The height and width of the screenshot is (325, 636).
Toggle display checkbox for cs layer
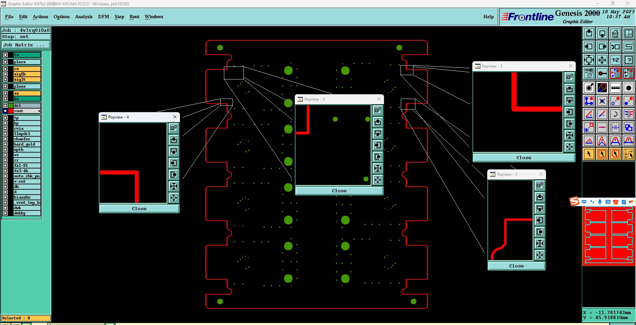click(5, 69)
